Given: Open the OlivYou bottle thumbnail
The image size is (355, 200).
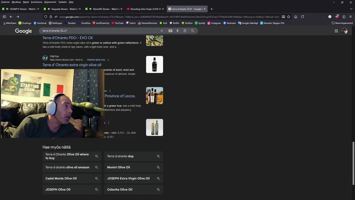Looking at the screenshot, I should point(154,64).
